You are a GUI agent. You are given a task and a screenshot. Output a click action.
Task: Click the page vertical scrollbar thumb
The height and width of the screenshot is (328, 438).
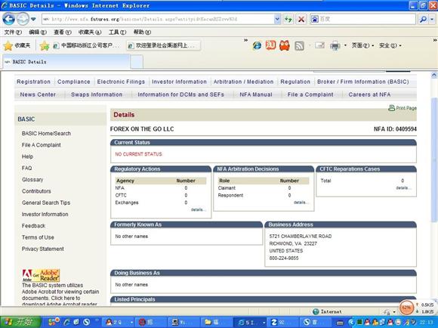point(434,159)
